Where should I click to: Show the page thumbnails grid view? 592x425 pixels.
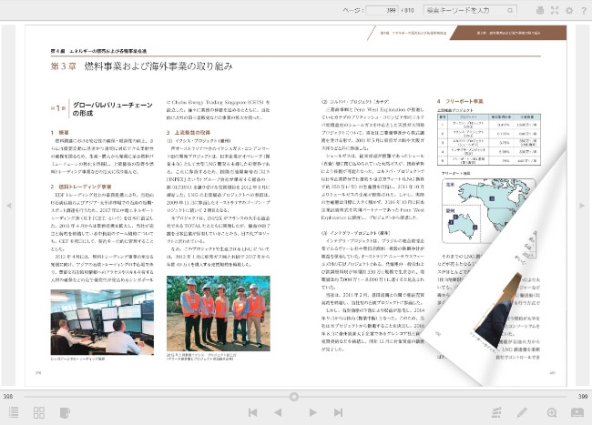coord(39,412)
